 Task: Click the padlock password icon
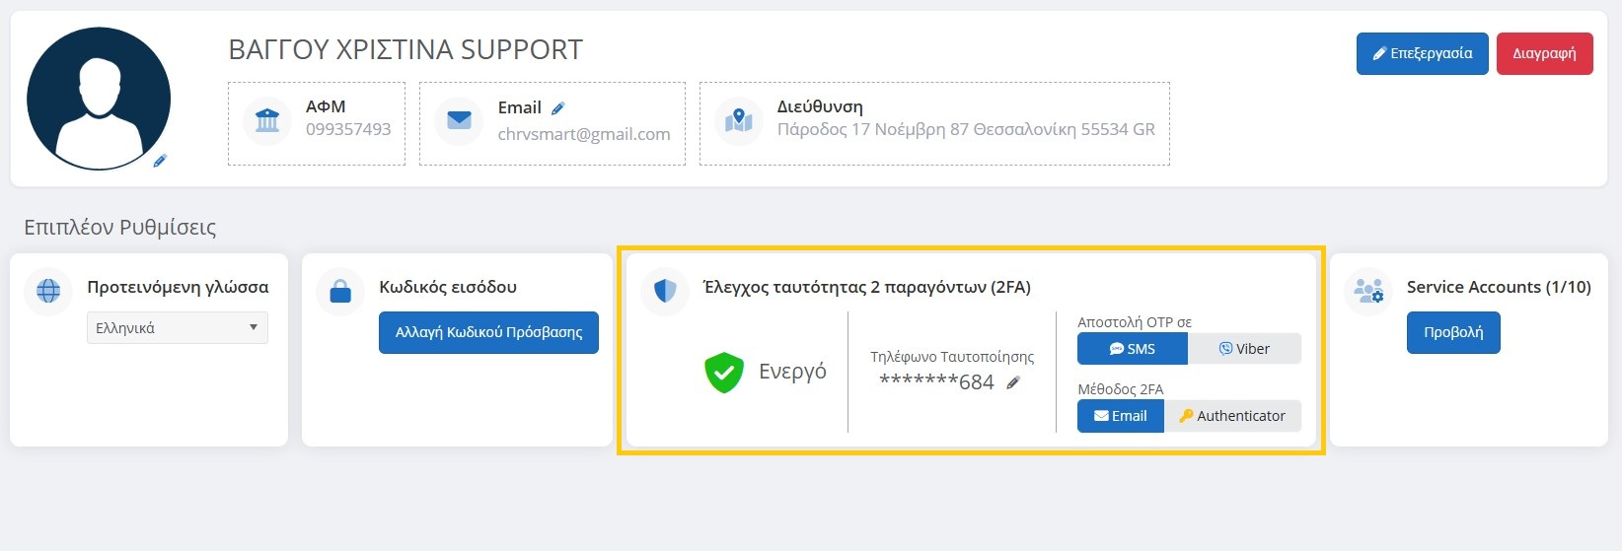(340, 291)
